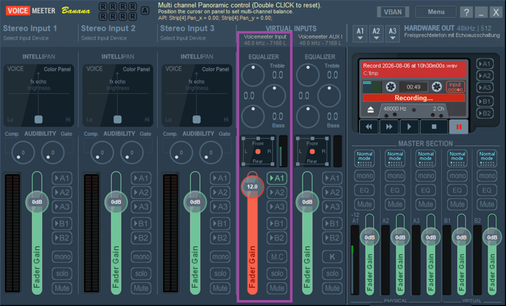This screenshot has width=506, height=306.
Task: Toggle K button on Voicemeeter AUX strip
Action: pos(332,257)
